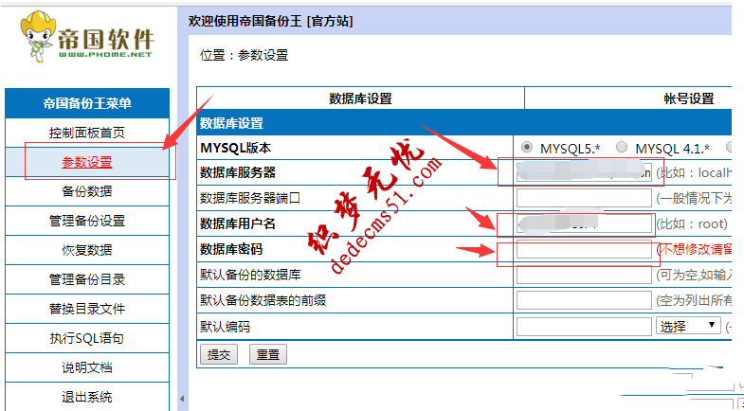Switch to 帐号设置 tab
The image size is (744, 411).
688,98
